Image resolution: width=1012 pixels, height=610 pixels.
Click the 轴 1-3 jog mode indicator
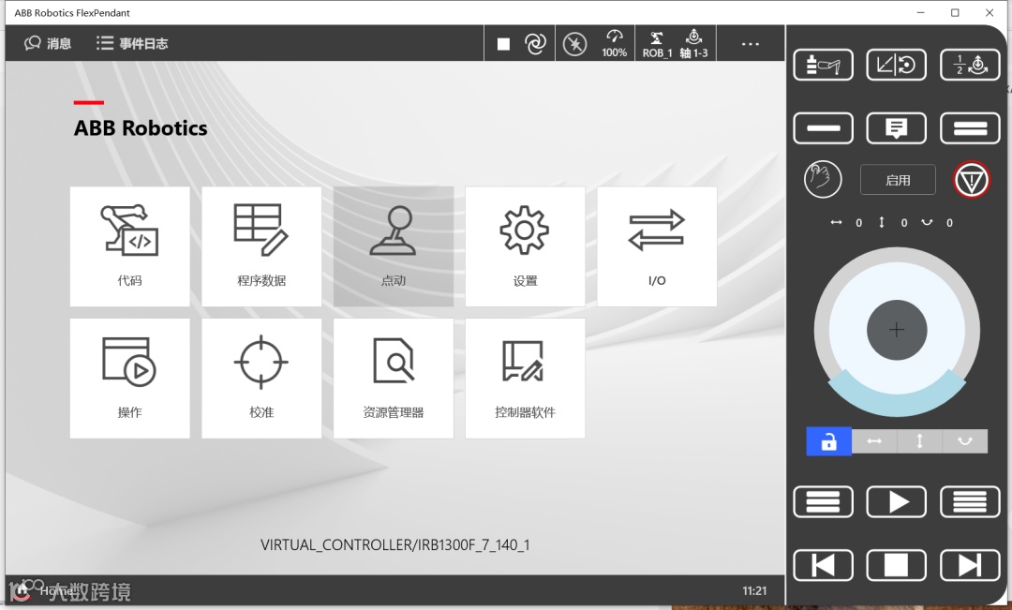[x=693, y=44]
